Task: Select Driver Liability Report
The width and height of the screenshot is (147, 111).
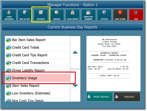Action: point(38,70)
